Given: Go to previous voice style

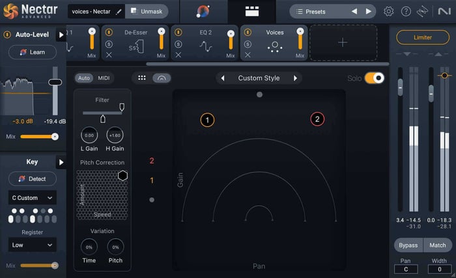Looking at the screenshot, I should click(223, 78).
